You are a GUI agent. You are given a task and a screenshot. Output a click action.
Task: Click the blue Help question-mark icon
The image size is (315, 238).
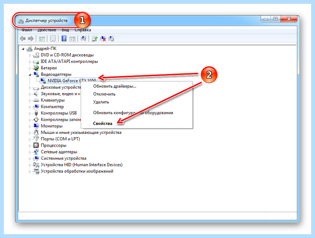click(x=64, y=38)
